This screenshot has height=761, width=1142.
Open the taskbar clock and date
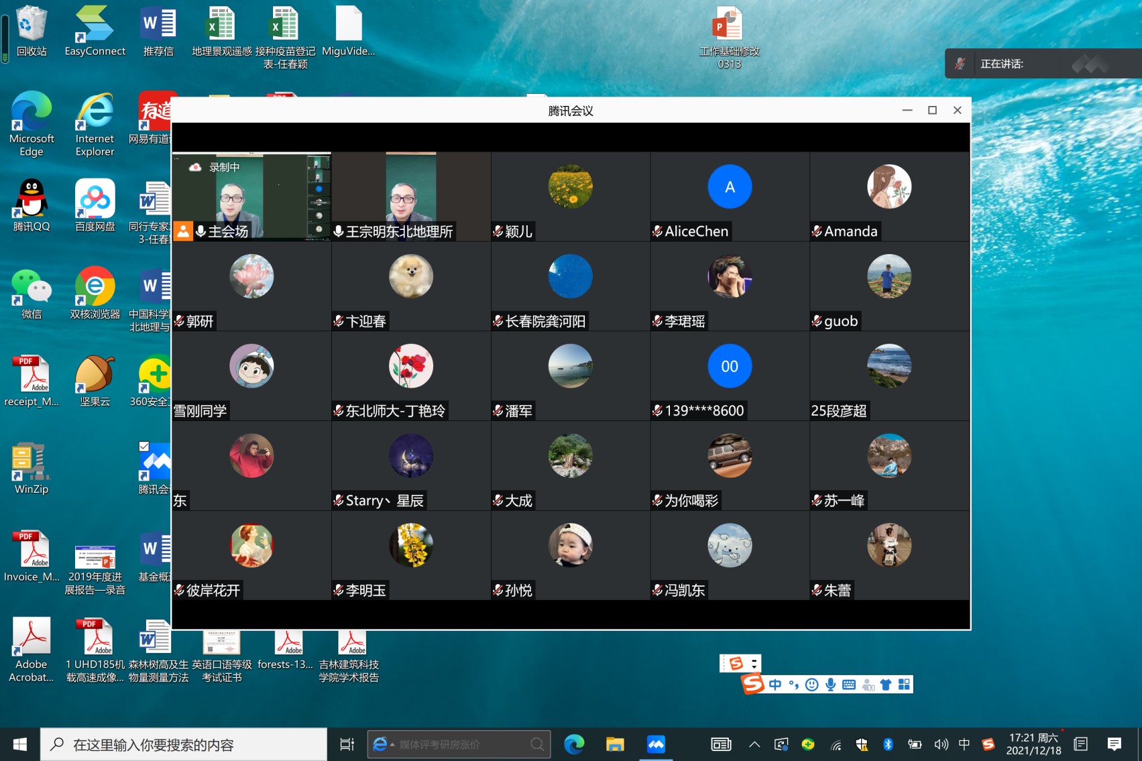pos(1033,744)
